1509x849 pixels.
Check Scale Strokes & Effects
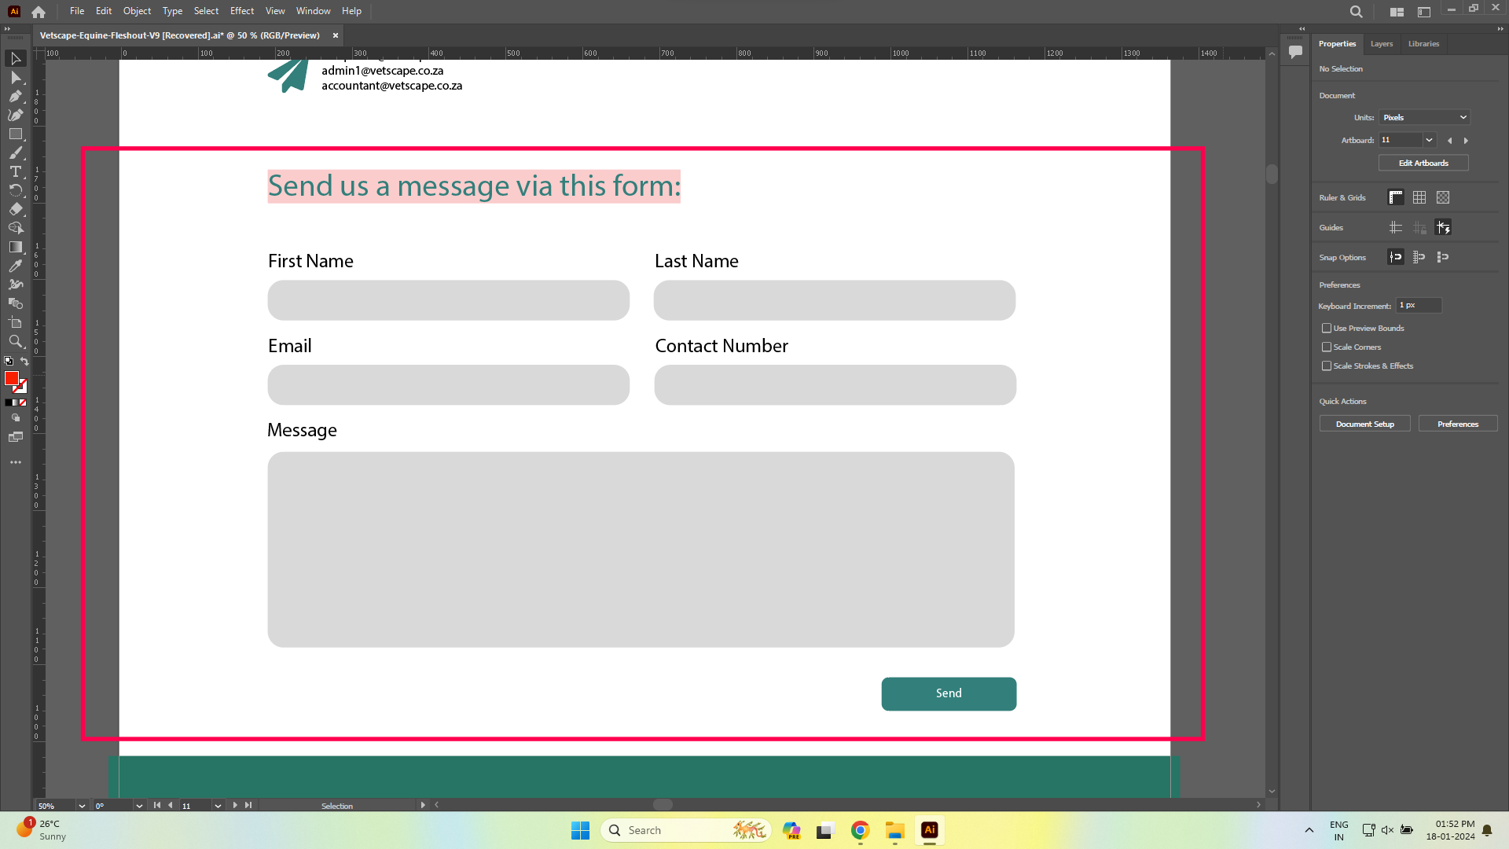pos(1327,366)
